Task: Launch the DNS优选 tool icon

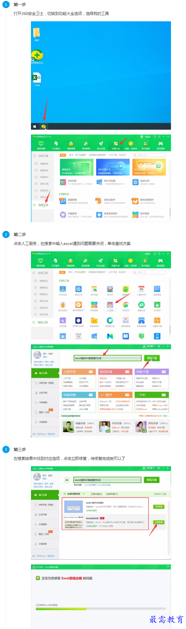Action: click(63, 289)
